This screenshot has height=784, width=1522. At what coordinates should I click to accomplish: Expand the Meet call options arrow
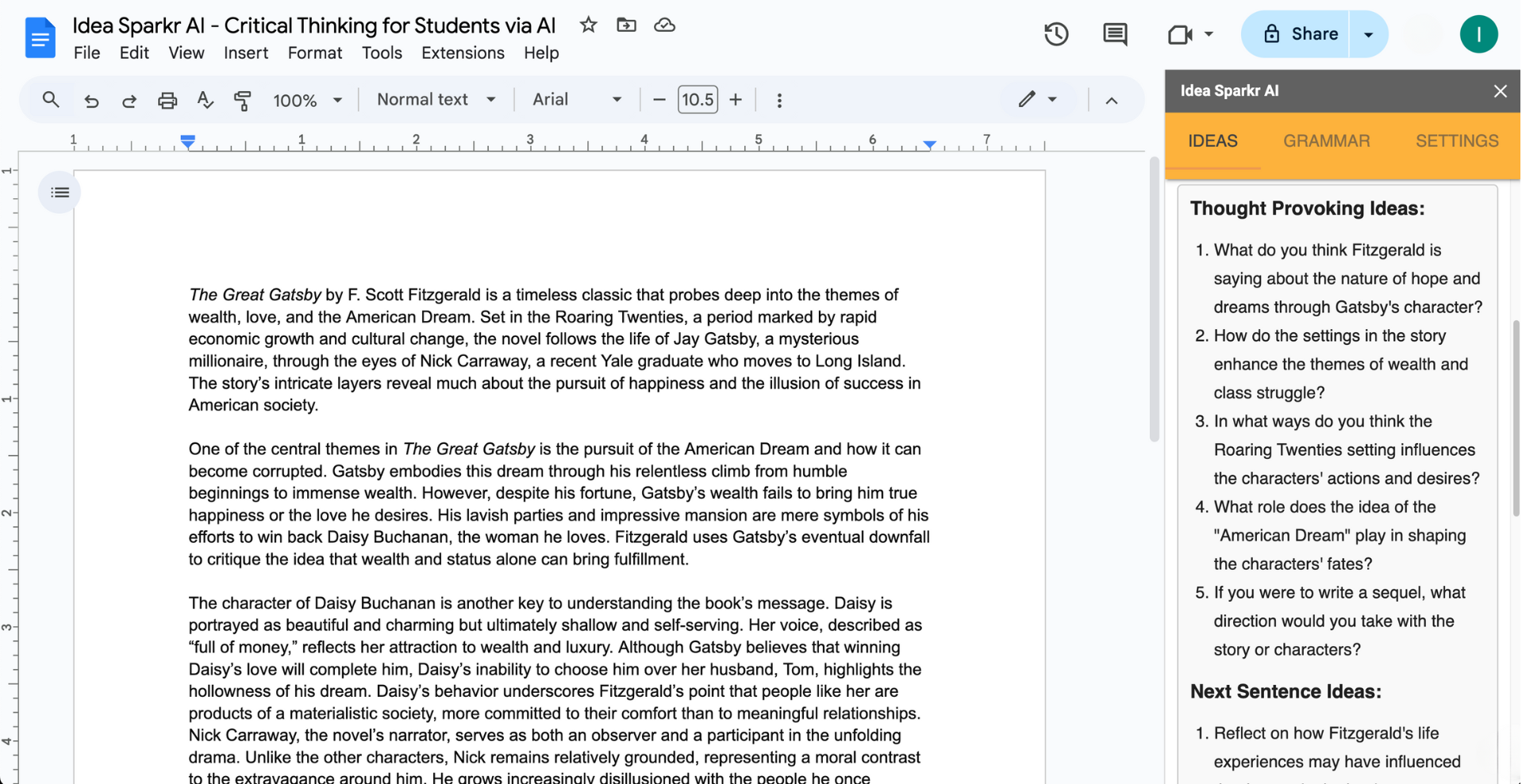[x=1209, y=34]
